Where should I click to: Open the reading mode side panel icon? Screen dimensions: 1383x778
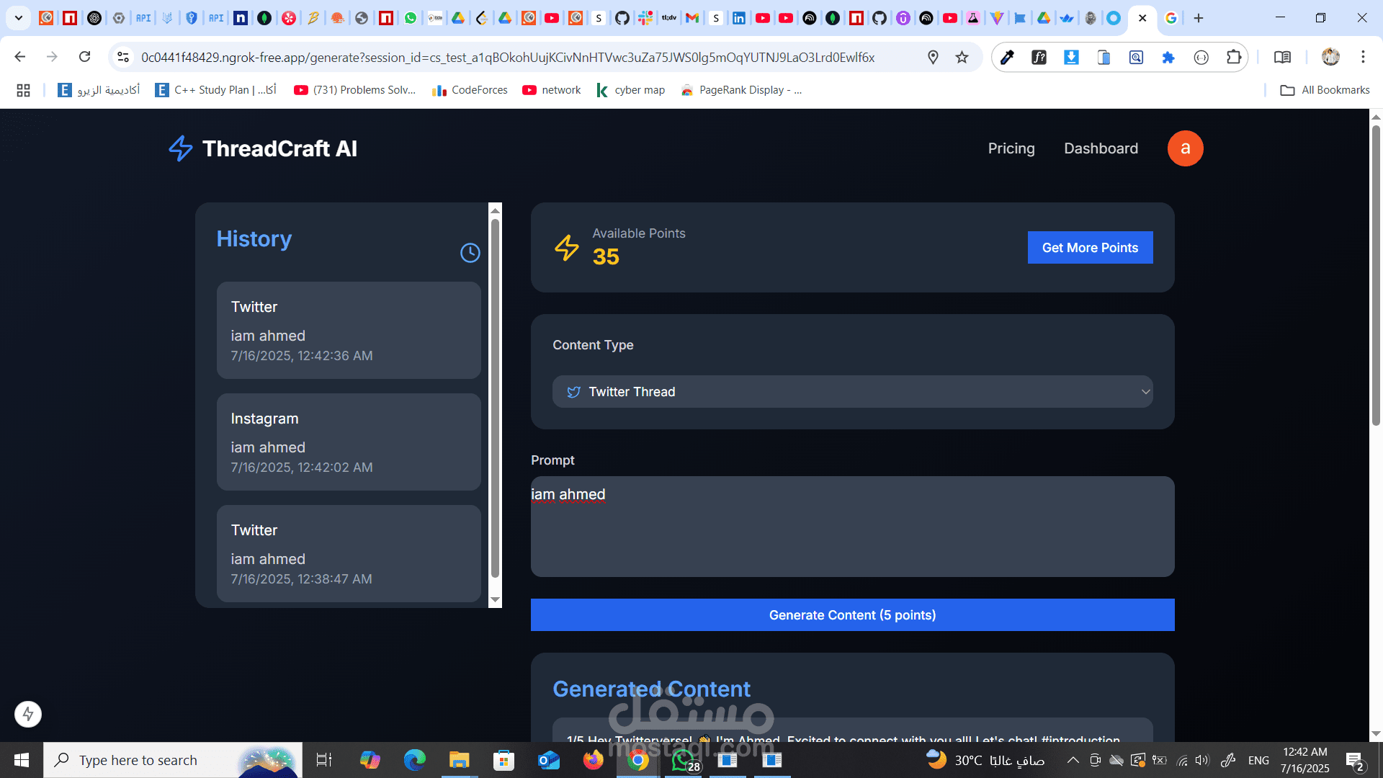click(1282, 57)
